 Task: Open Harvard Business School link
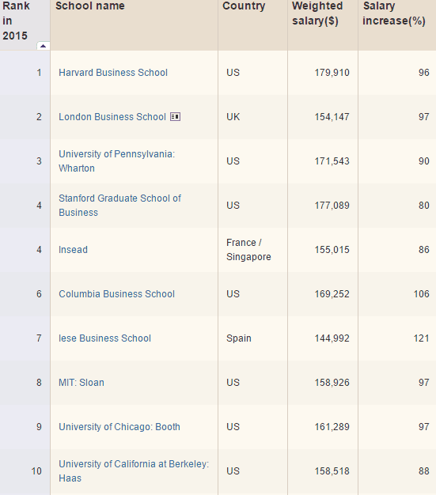click(113, 73)
